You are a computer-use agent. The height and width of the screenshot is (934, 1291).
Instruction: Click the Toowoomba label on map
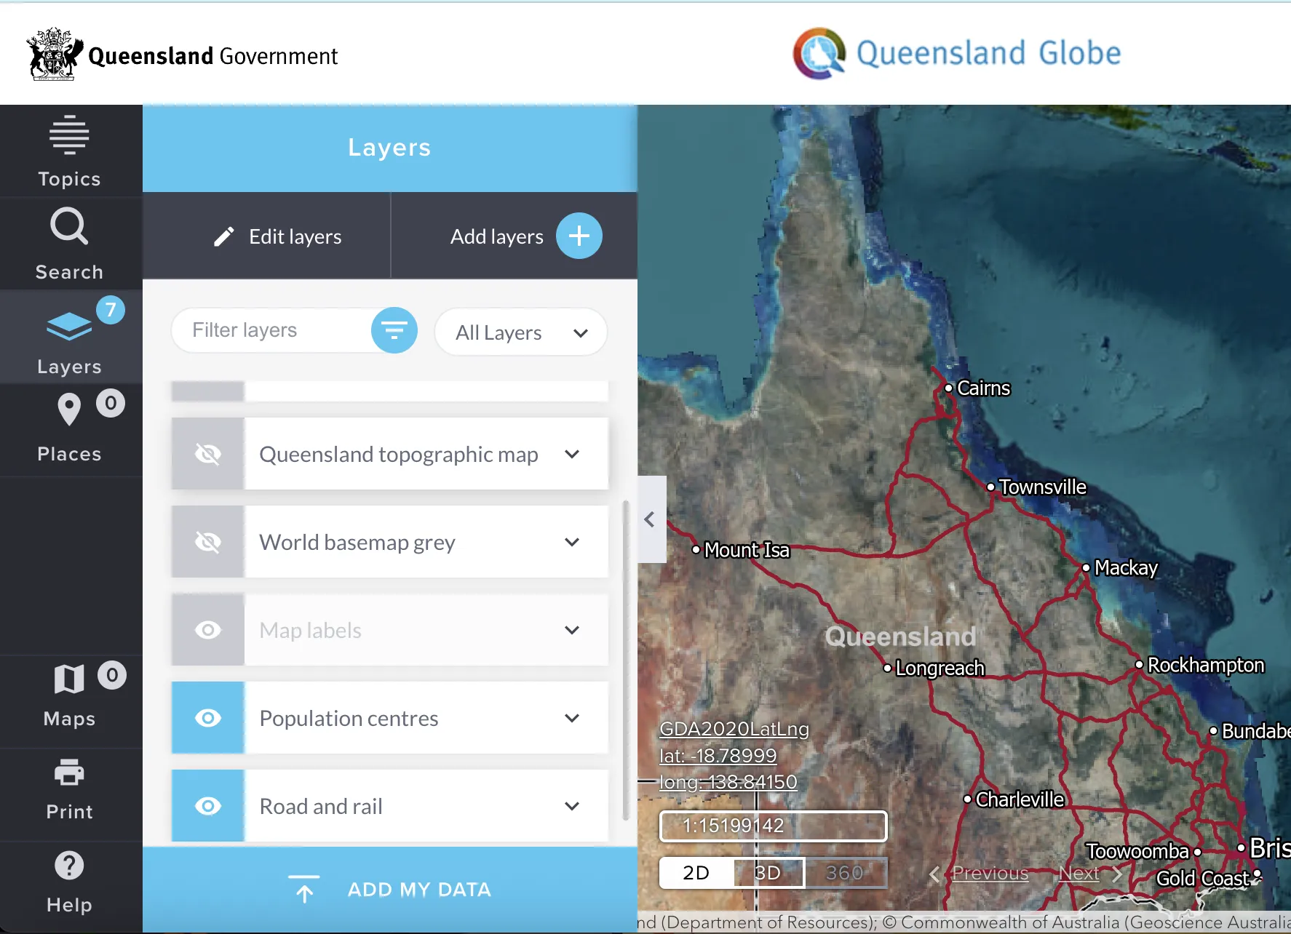coord(1137,851)
